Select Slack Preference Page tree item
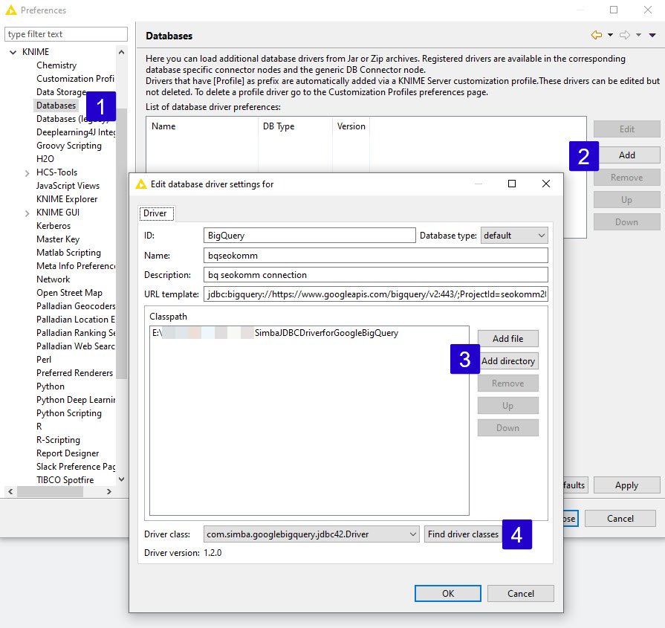This screenshot has height=628, width=665. 75,467
